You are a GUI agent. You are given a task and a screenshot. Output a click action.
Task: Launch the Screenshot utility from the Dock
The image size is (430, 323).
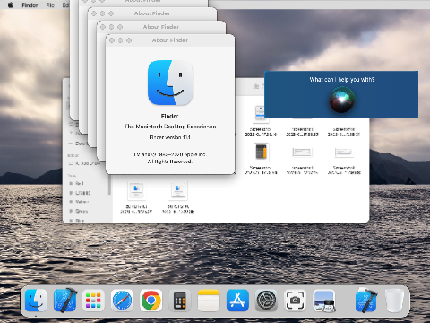click(x=295, y=300)
